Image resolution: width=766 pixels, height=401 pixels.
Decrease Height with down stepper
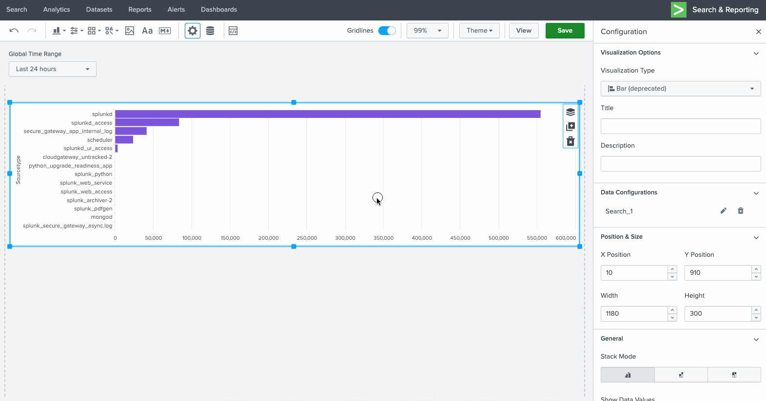click(x=756, y=318)
